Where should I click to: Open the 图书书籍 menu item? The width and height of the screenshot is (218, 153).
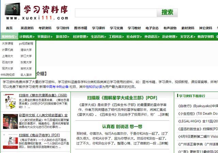[x=81, y=28]
